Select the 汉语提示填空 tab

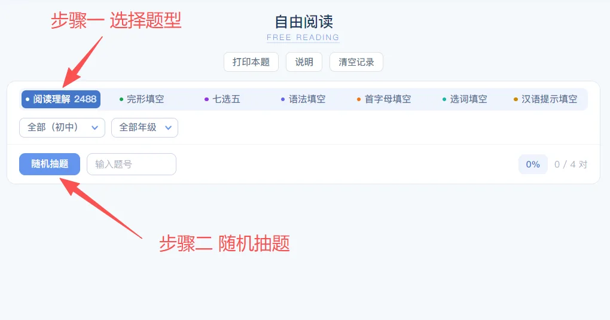coord(545,99)
